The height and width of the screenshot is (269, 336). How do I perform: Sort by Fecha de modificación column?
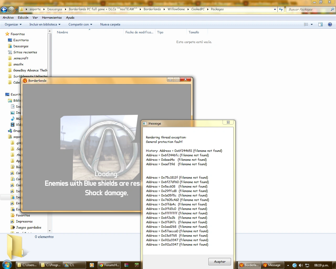(x=139, y=32)
